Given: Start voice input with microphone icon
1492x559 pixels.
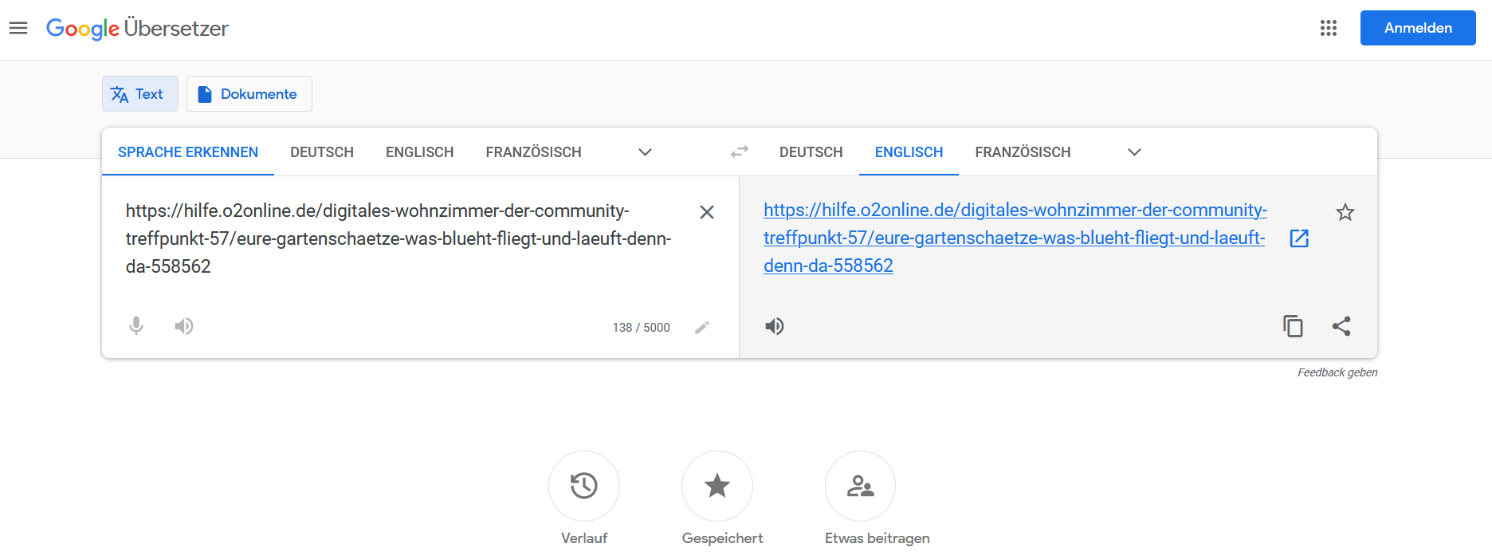Looking at the screenshot, I should click(x=136, y=325).
